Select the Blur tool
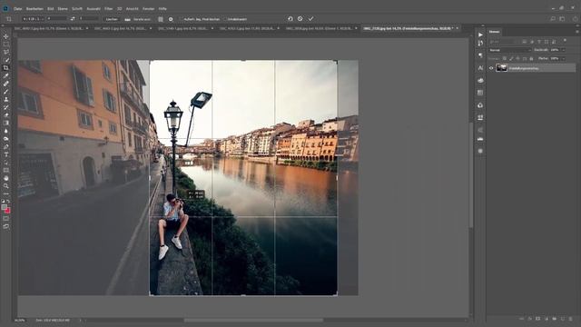 pyautogui.click(x=6, y=131)
